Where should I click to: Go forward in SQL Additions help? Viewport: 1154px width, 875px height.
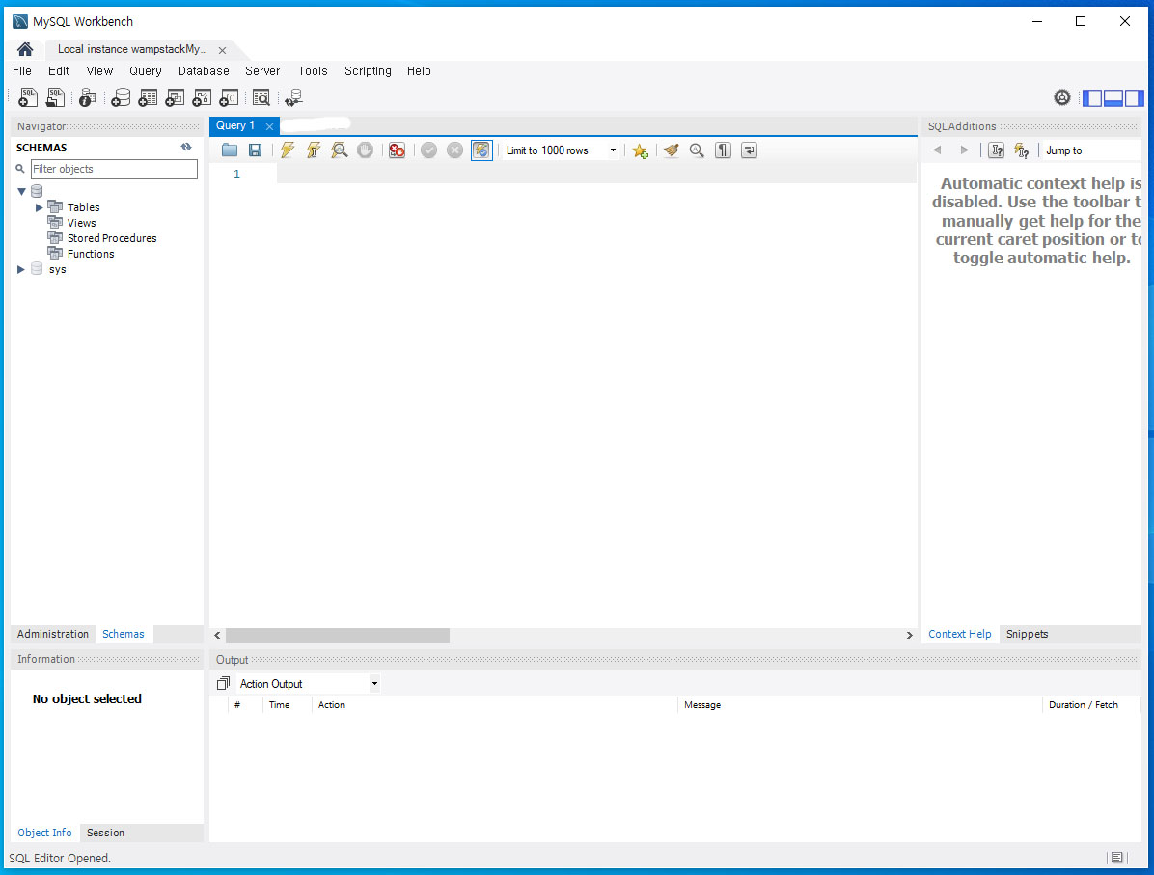(964, 150)
